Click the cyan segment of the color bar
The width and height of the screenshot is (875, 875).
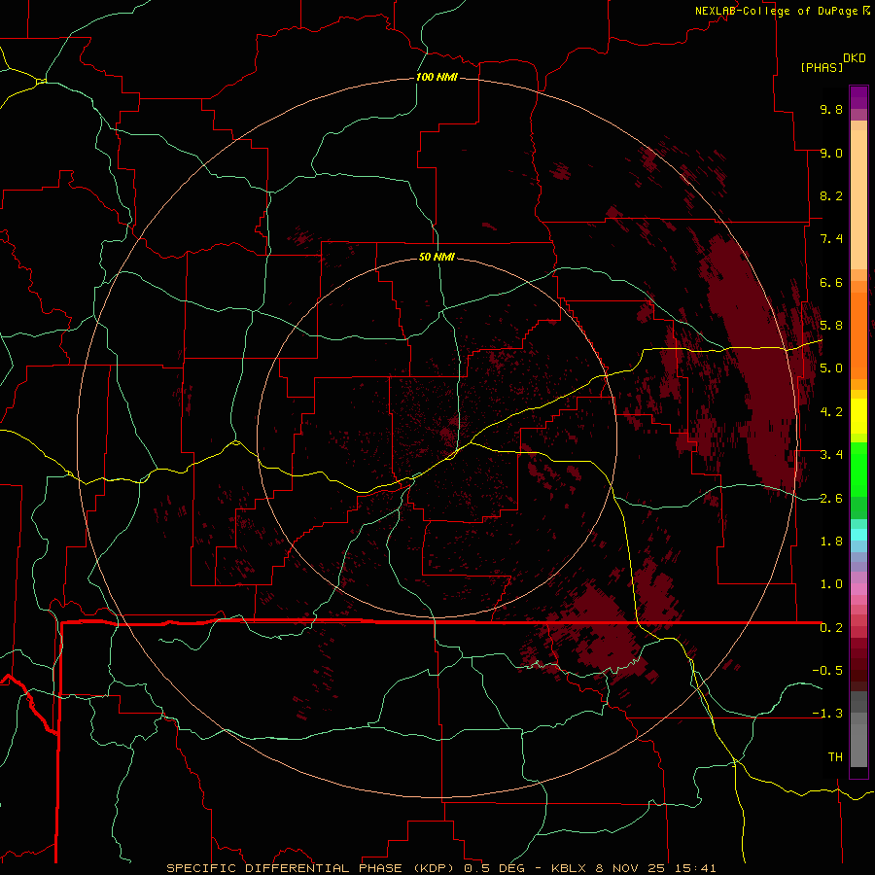(858, 534)
